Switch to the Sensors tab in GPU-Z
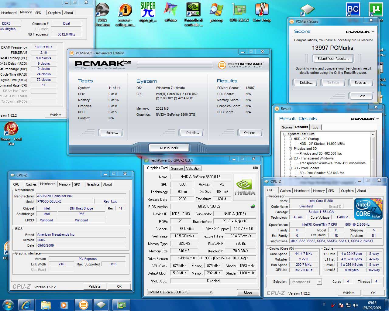Image resolution: width=389 pixels, height=311 pixels. point(177,169)
